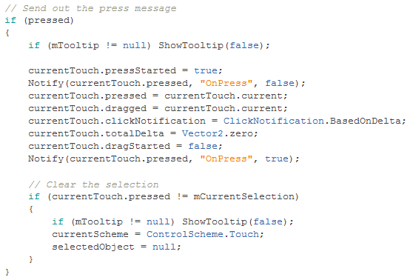Screen dimensions: 410x280
Task: Click "Vector2" in the totalDelta line
Action: (202, 133)
